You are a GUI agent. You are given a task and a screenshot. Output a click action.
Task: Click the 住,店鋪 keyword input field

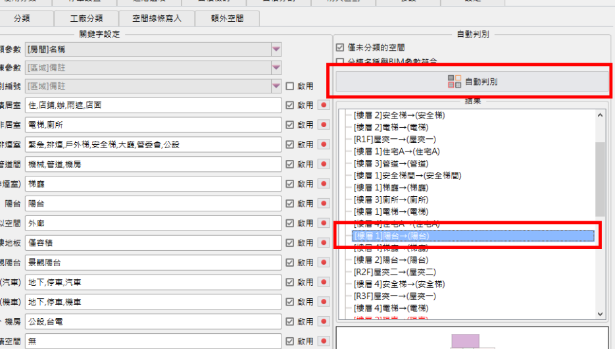point(153,105)
